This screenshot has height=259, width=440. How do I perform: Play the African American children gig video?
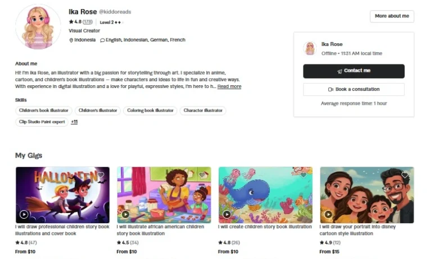125,215
